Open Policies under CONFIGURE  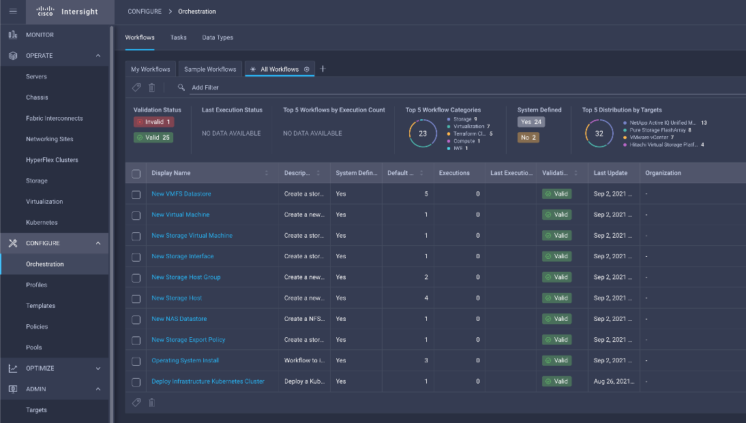point(37,326)
